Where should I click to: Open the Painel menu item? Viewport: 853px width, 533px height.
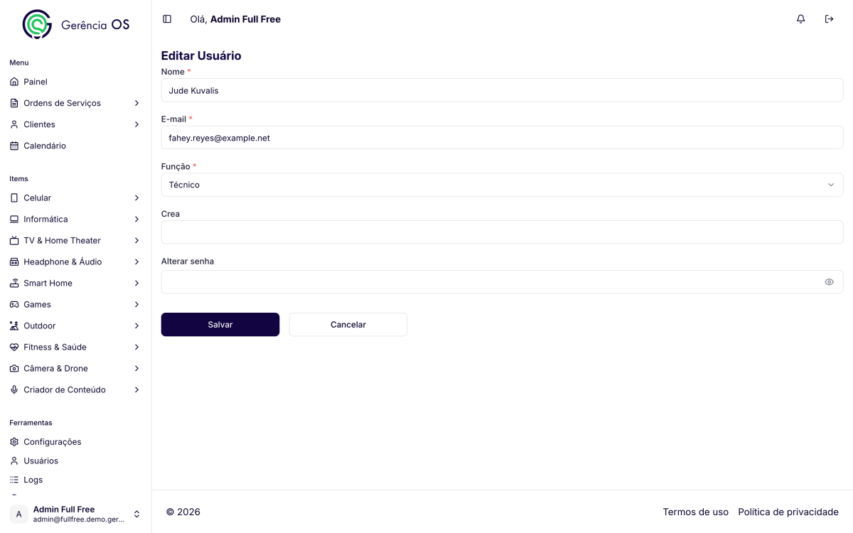point(75,82)
